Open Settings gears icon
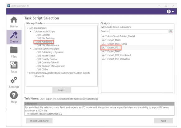181x128 pixels. point(14,80)
